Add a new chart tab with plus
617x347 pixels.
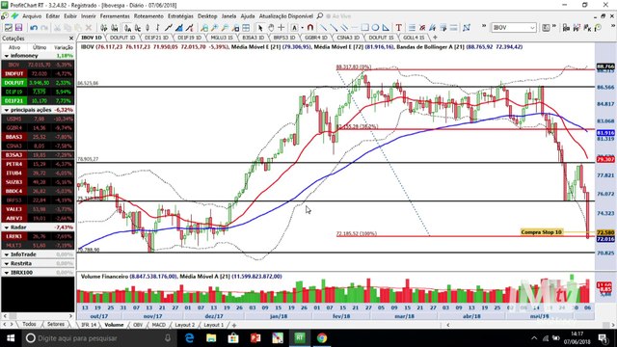(435, 38)
